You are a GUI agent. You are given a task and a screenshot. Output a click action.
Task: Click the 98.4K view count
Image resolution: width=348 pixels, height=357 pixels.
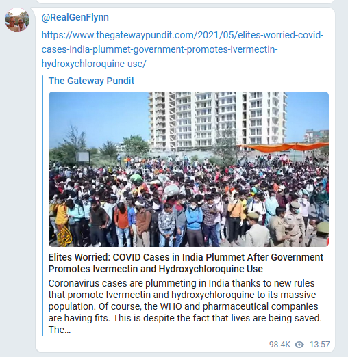click(279, 345)
